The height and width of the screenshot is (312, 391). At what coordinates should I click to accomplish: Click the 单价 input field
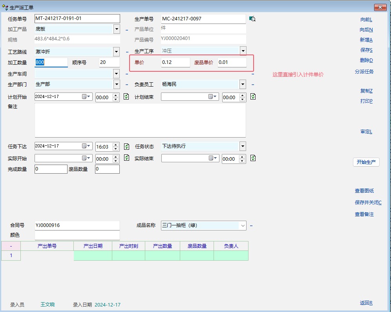click(x=175, y=62)
